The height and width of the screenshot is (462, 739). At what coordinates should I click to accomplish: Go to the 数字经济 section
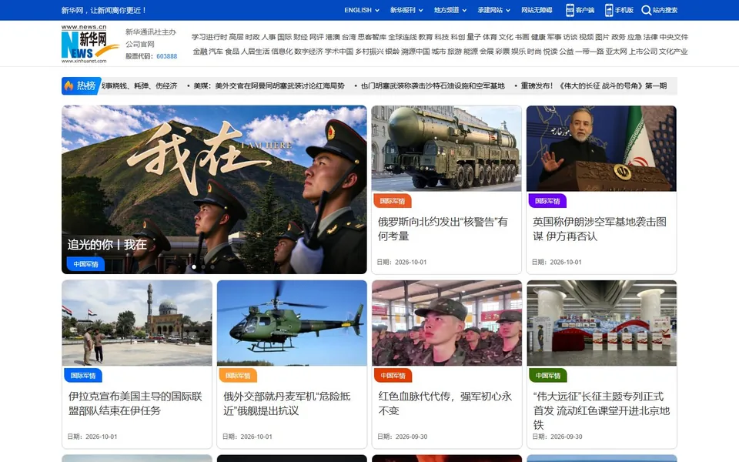[x=309, y=52]
